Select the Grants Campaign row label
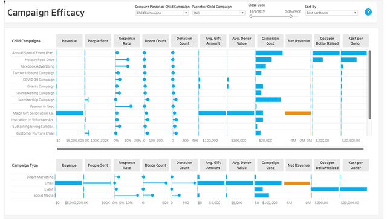The width and height of the screenshot is (387, 219). (x=41, y=86)
